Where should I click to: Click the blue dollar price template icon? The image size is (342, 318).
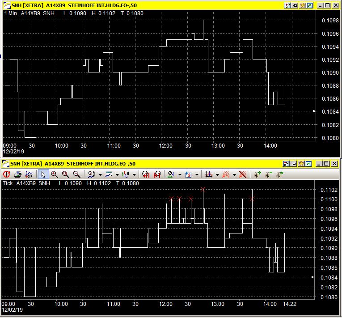coord(188,174)
